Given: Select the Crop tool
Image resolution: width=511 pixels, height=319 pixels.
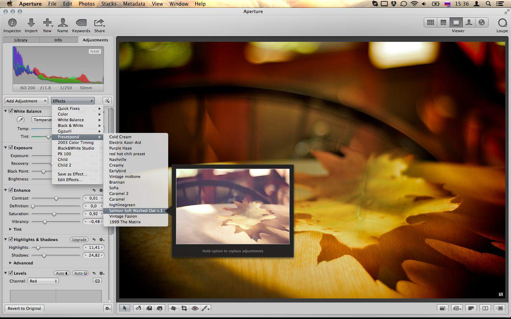Looking at the screenshot, I should [184, 308].
